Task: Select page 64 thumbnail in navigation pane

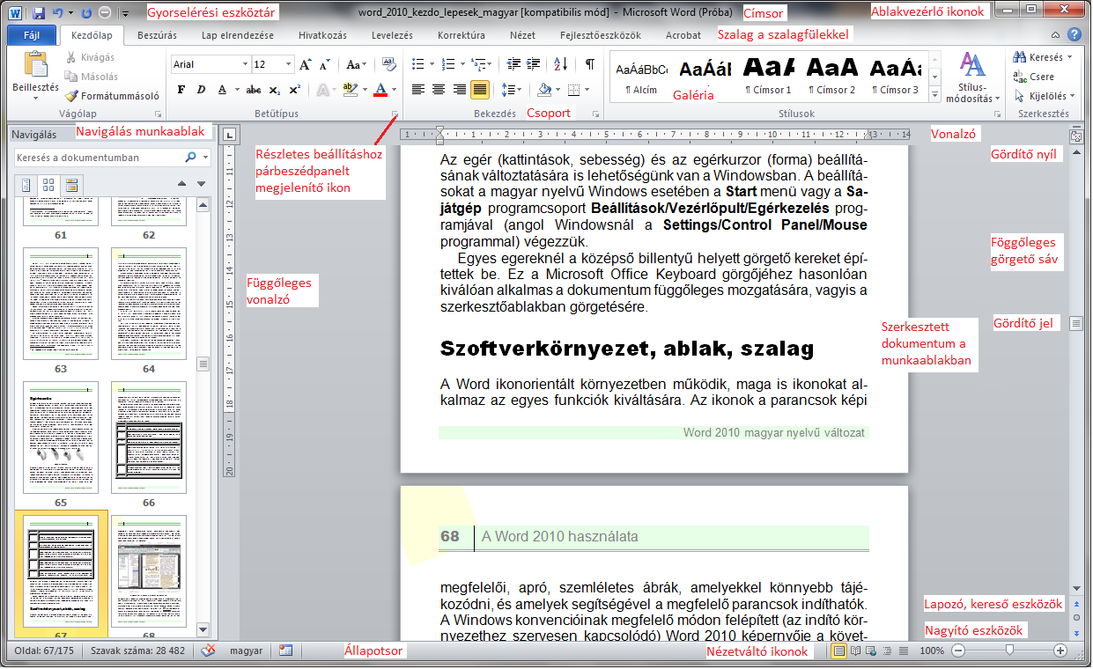Action: coord(148,305)
